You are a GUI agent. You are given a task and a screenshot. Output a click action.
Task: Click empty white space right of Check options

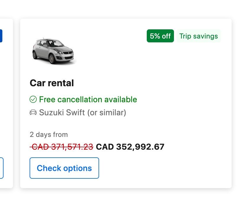pyautogui.click(x=163, y=168)
